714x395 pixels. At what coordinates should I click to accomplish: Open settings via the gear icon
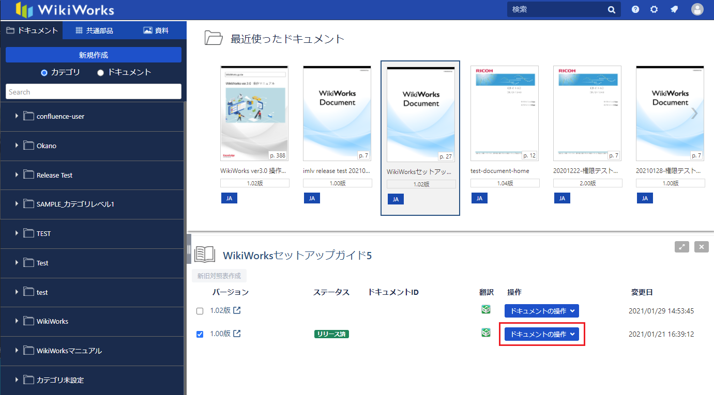coord(654,9)
